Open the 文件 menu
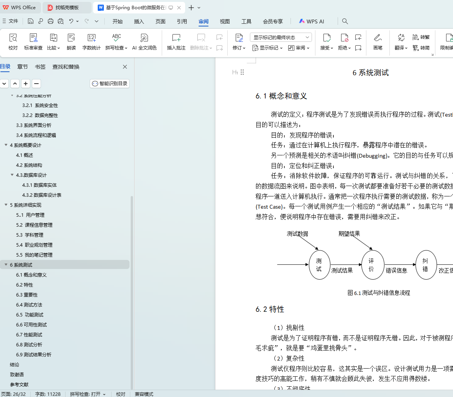This screenshot has height=397, width=453. [10, 21]
